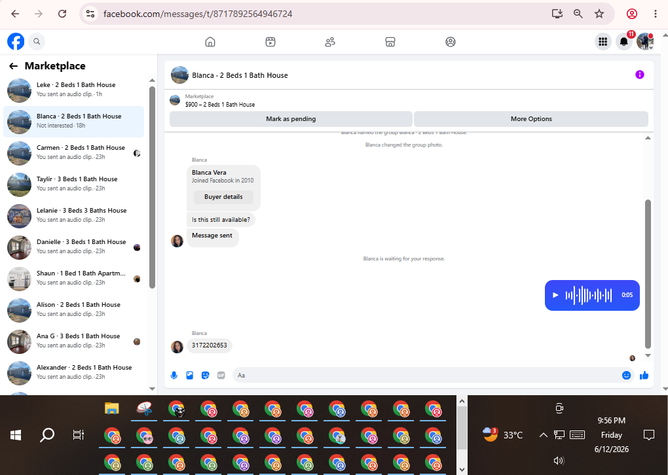
Task: Open the Facebook search icon
Action: tap(37, 41)
